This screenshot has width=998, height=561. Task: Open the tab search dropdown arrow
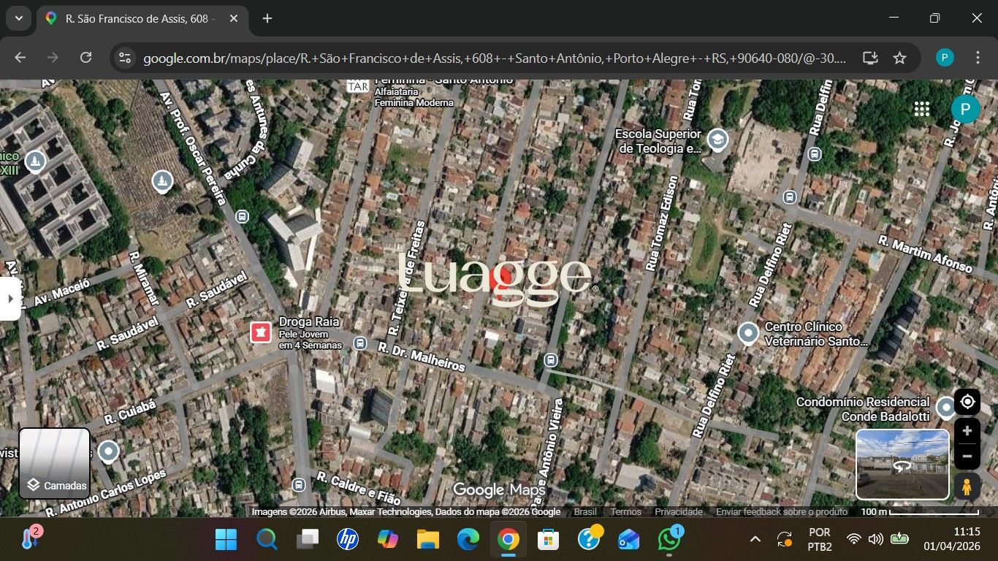click(x=18, y=18)
